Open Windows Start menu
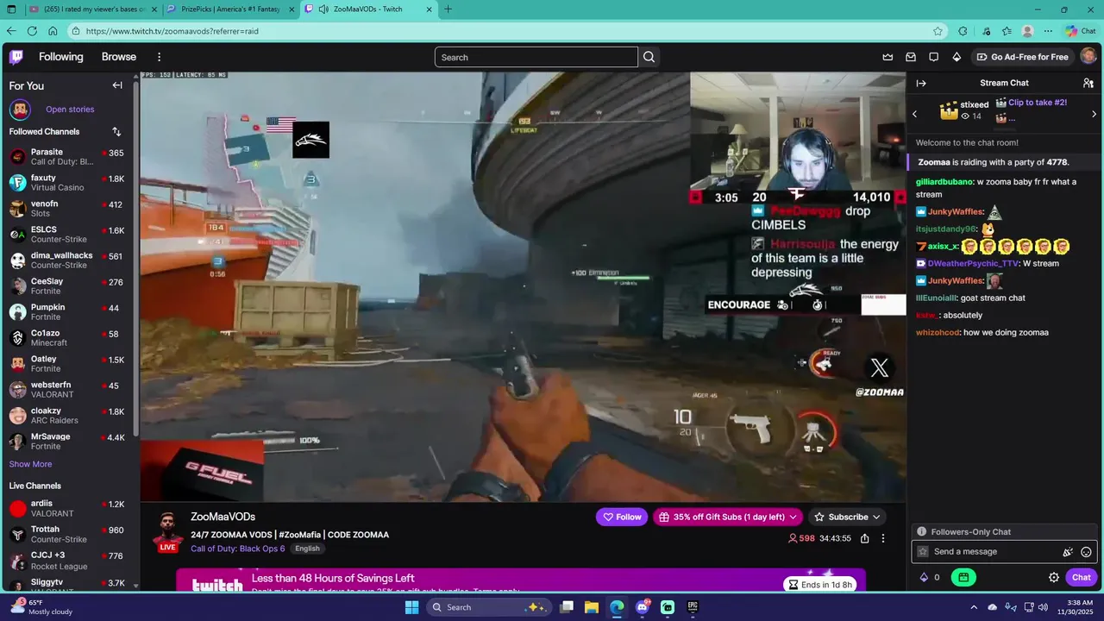The image size is (1104, 621). tap(412, 607)
